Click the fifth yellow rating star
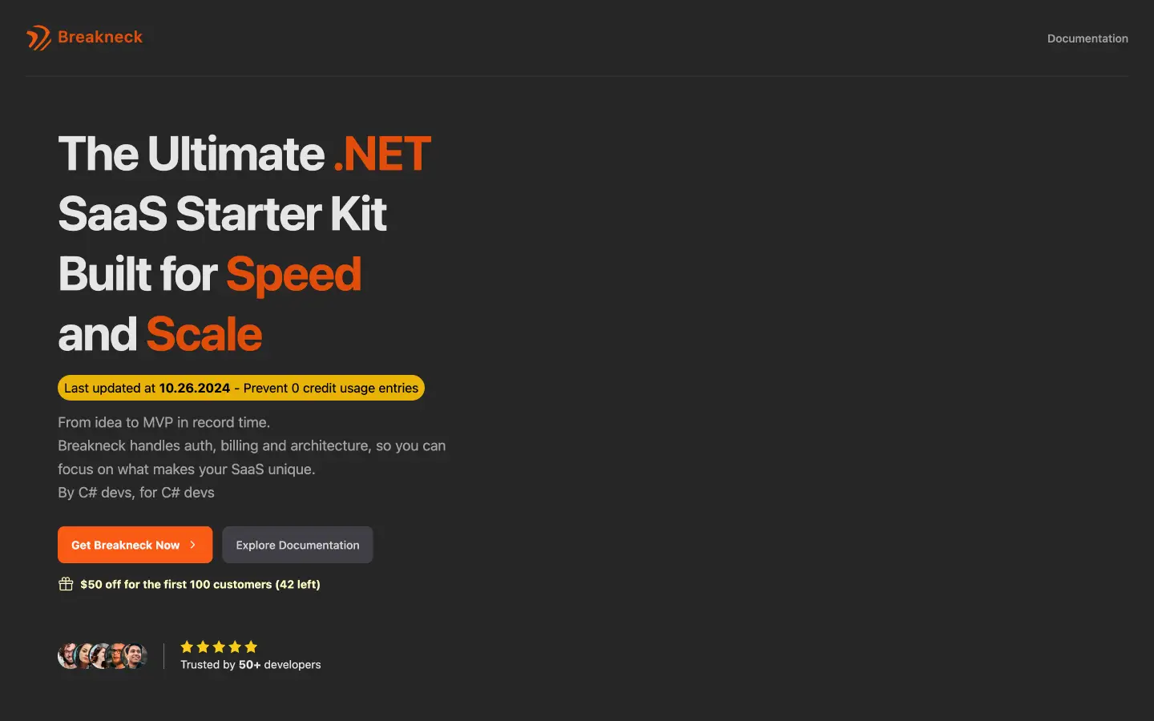This screenshot has width=1154, height=721. tap(251, 646)
